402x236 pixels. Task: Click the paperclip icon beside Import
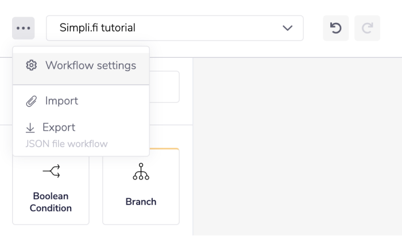32,101
